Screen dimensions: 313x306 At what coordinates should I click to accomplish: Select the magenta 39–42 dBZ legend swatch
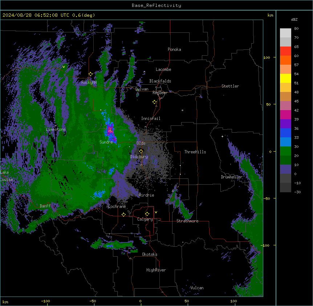[x=285, y=114]
